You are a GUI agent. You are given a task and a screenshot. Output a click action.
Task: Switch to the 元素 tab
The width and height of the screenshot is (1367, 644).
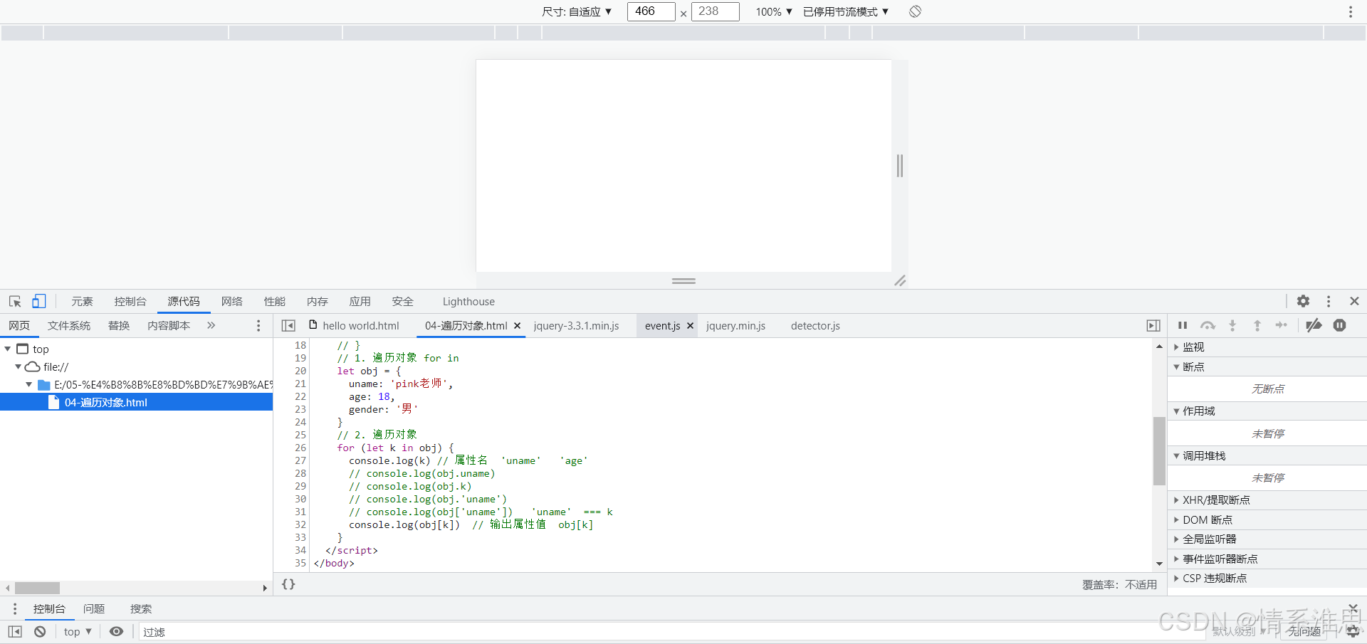click(x=82, y=301)
